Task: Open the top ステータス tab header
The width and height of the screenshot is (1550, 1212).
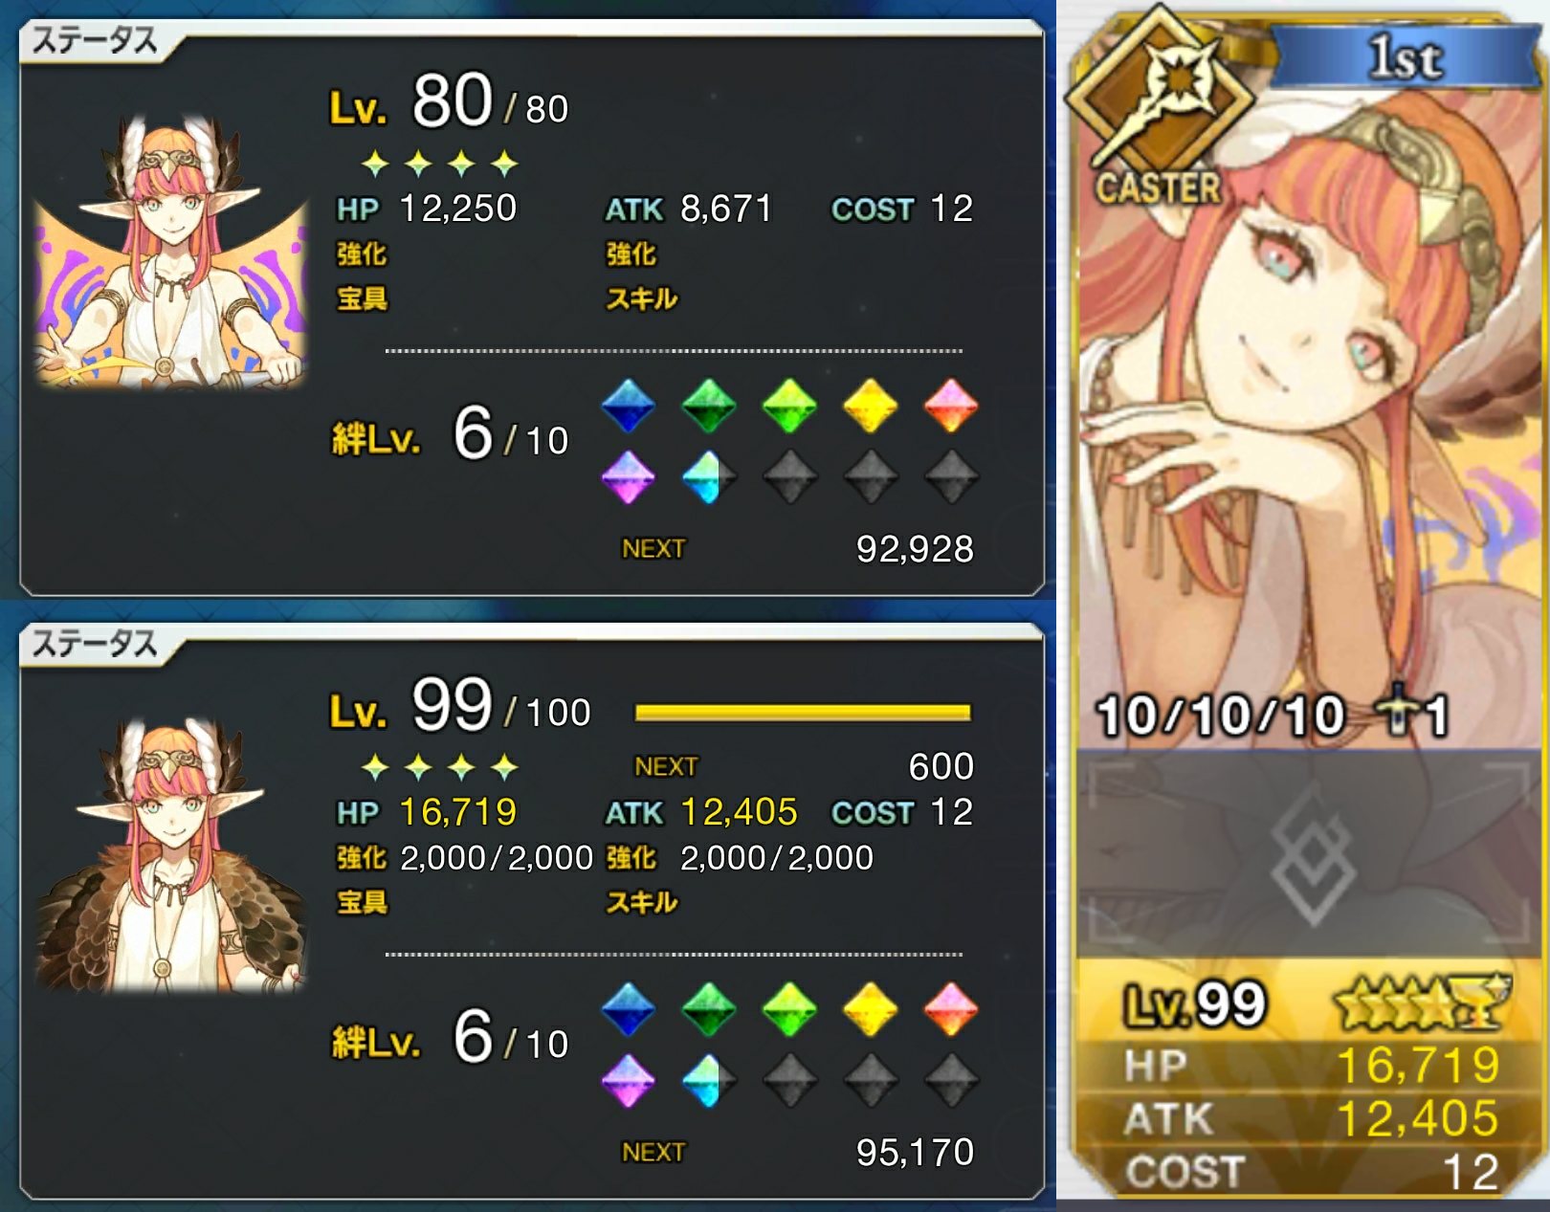Action: 94,41
